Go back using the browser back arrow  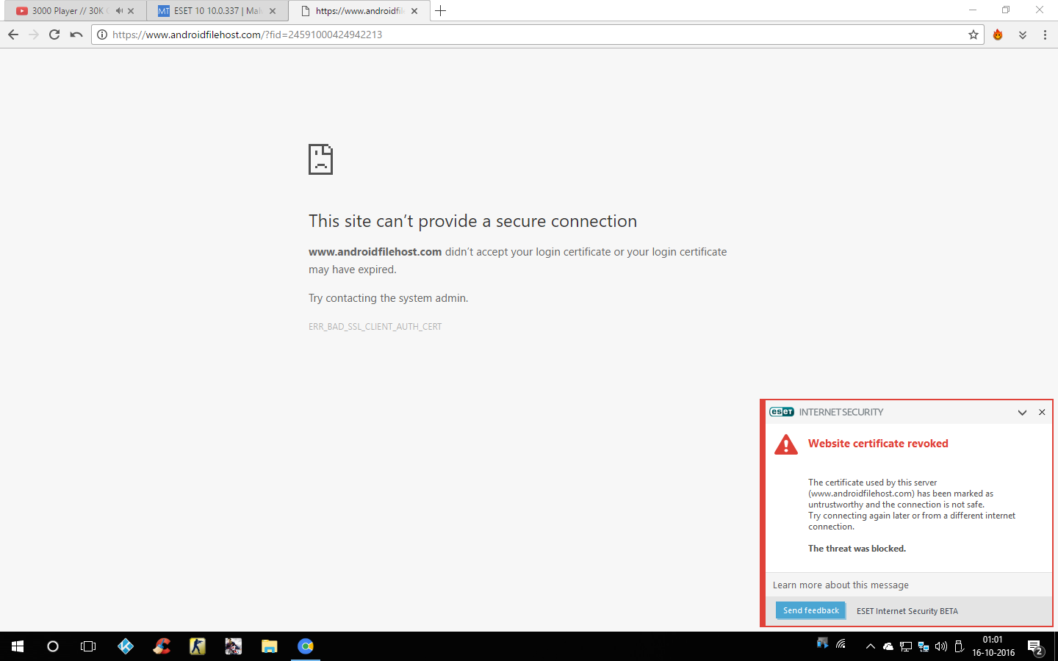tap(13, 35)
